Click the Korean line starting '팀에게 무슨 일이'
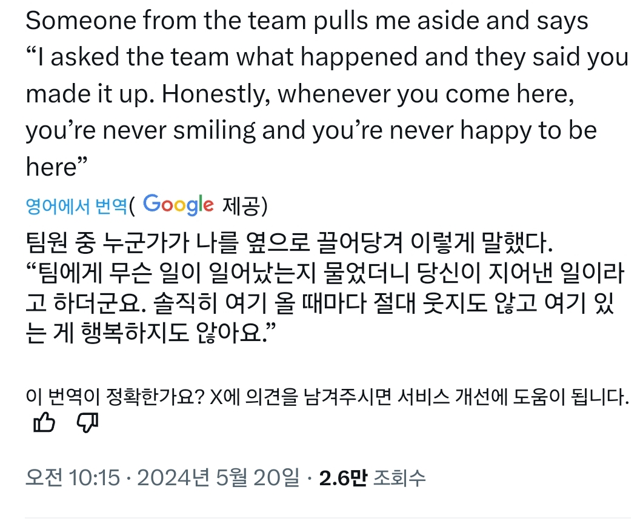 (x=327, y=273)
